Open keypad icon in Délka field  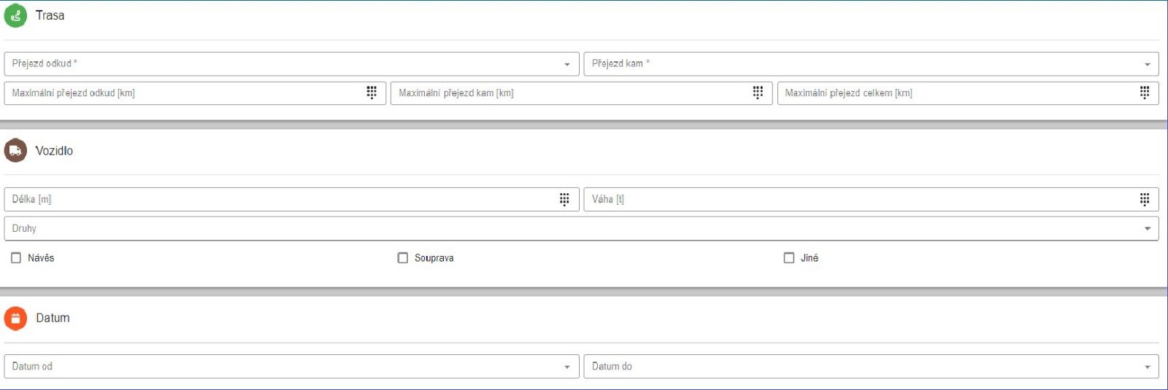[x=564, y=199]
